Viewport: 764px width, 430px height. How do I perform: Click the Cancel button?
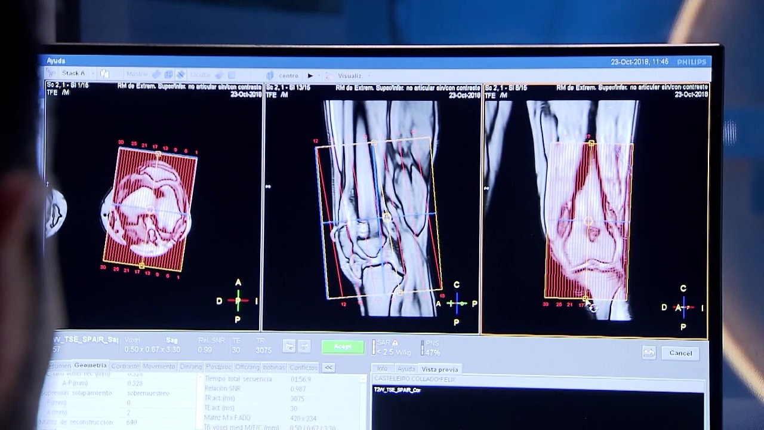click(680, 353)
